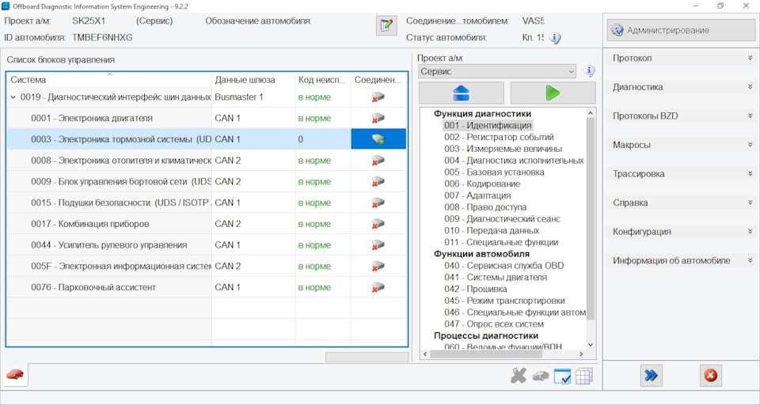Click connection icon for 0017 Комбинация приборов

378,224
